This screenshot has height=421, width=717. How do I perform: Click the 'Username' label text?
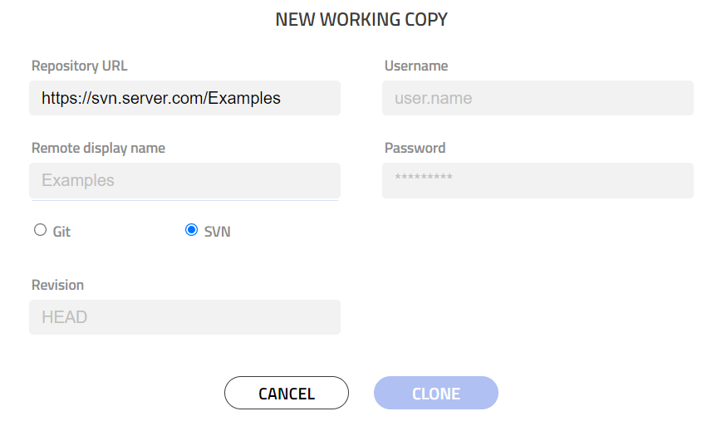pyautogui.click(x=416, y=66)
